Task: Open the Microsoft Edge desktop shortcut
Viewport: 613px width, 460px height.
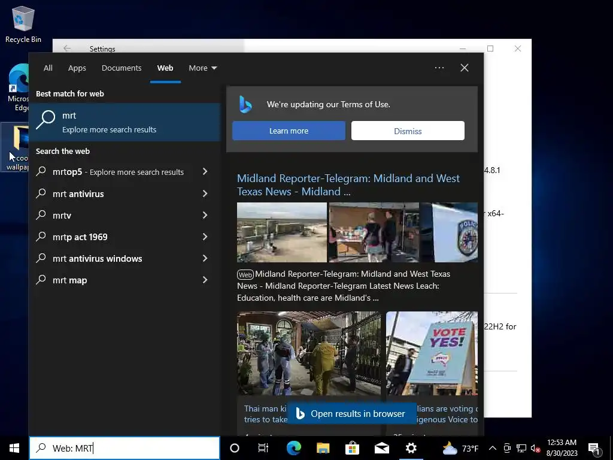Action: tap(17, 88)
